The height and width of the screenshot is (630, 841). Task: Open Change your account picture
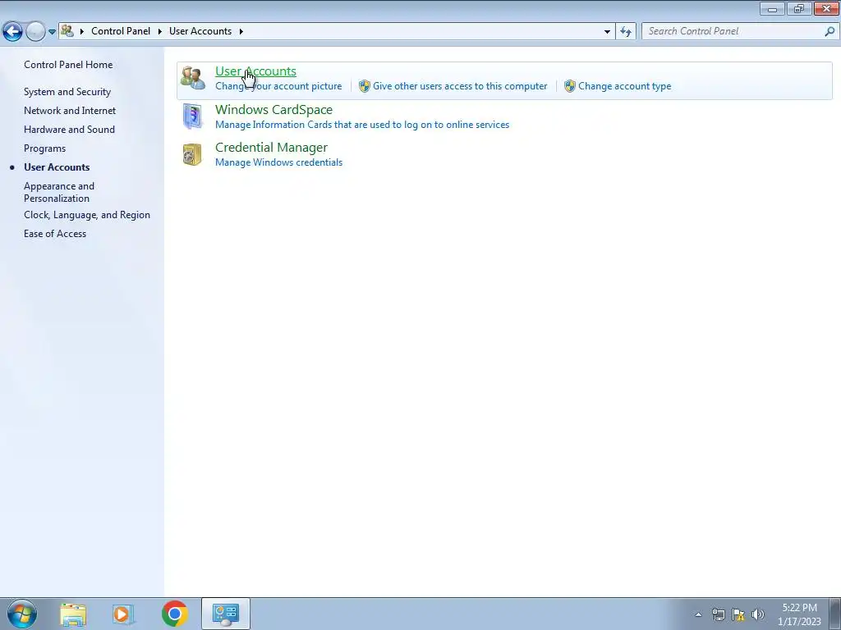click(x=278, y=86)
